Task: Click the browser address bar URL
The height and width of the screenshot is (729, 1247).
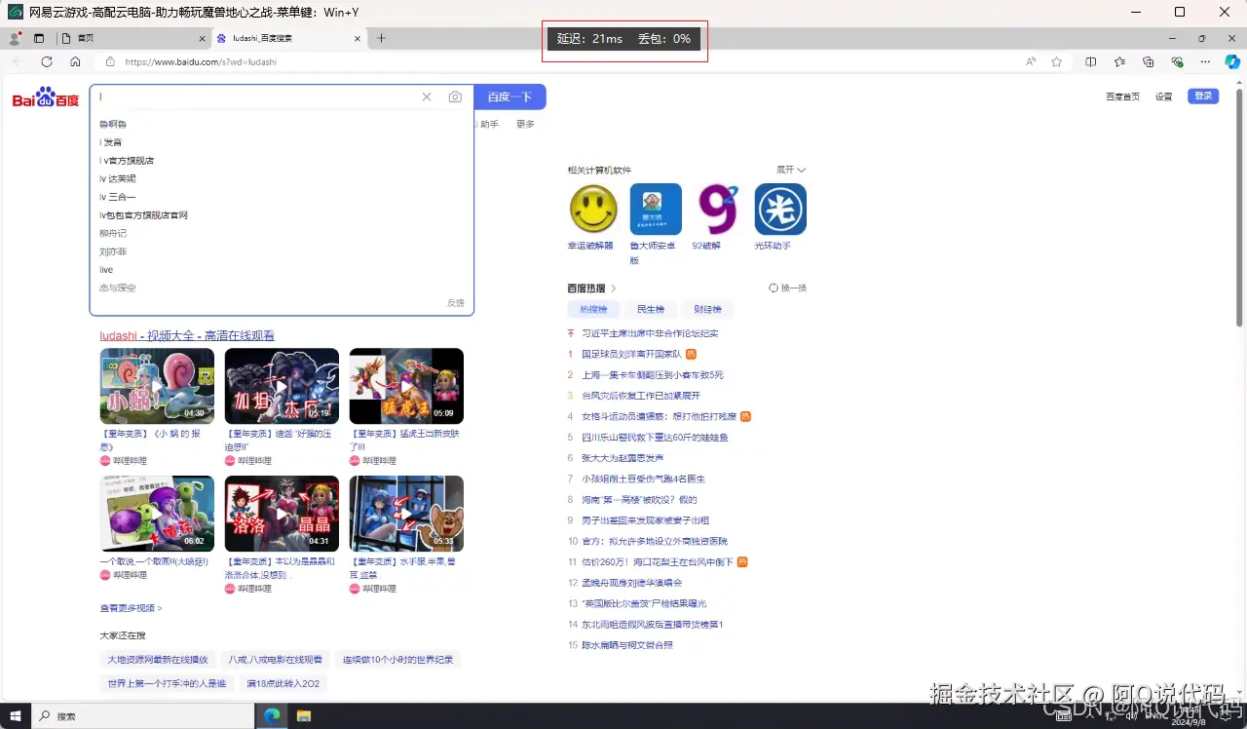Action: click(201, 61)
